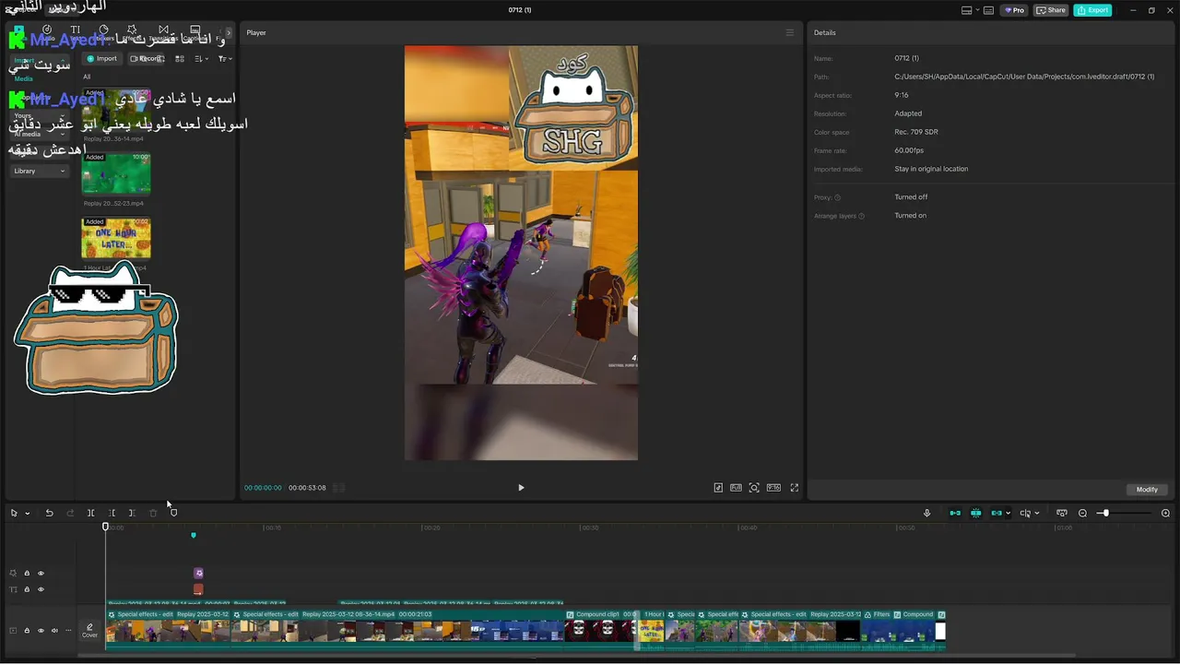Zoom in the timeline
Screen dimensions: 1180x664
tap(1165, 513)
